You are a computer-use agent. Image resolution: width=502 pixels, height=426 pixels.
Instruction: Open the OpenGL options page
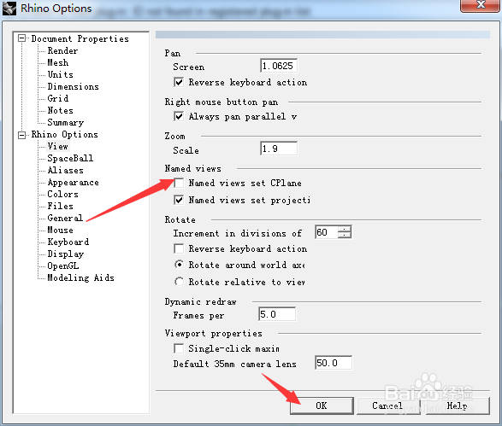pyautogui.click(x=62, y=266)
